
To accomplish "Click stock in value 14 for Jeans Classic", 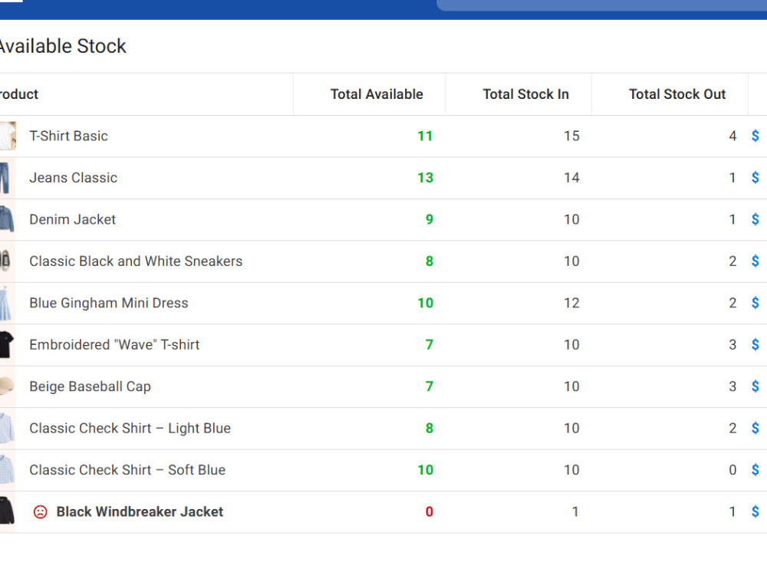I will point(571,178).
